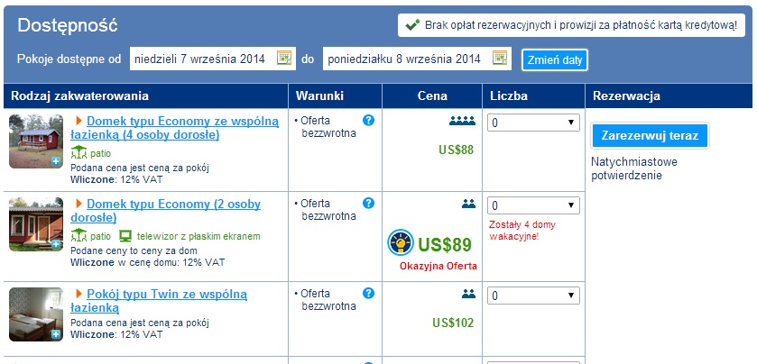Click the US$102 price
757x364 pixels.
click(x=453, y=323)
